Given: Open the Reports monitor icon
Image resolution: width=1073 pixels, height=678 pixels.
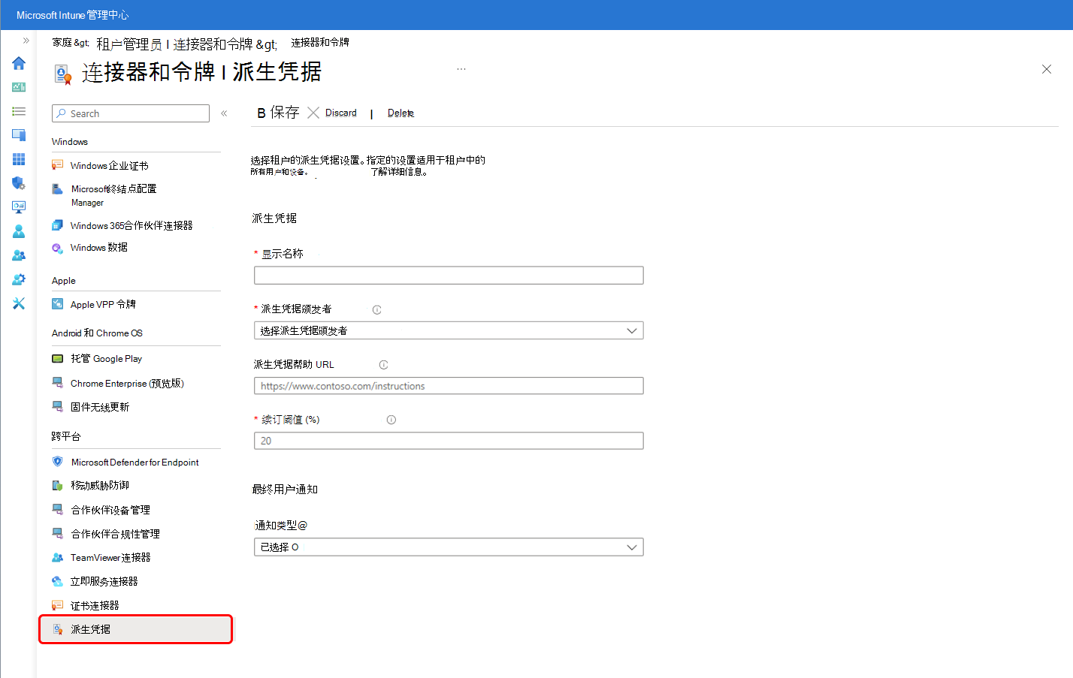Looking at the screenshot, I should 19,207.
